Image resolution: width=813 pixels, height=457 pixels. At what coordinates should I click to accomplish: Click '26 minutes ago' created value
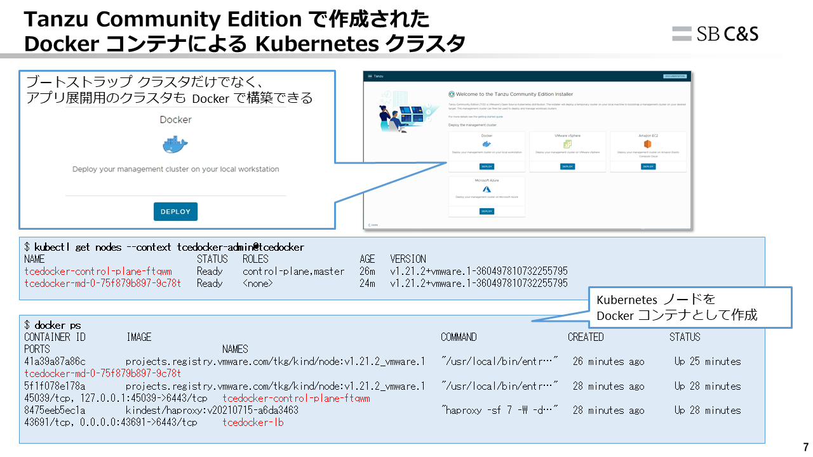608,361
